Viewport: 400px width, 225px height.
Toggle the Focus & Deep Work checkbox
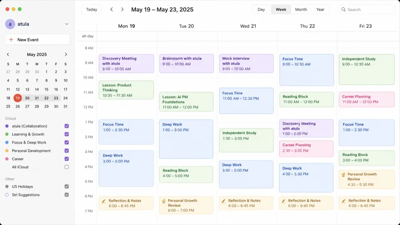(67, 142)
